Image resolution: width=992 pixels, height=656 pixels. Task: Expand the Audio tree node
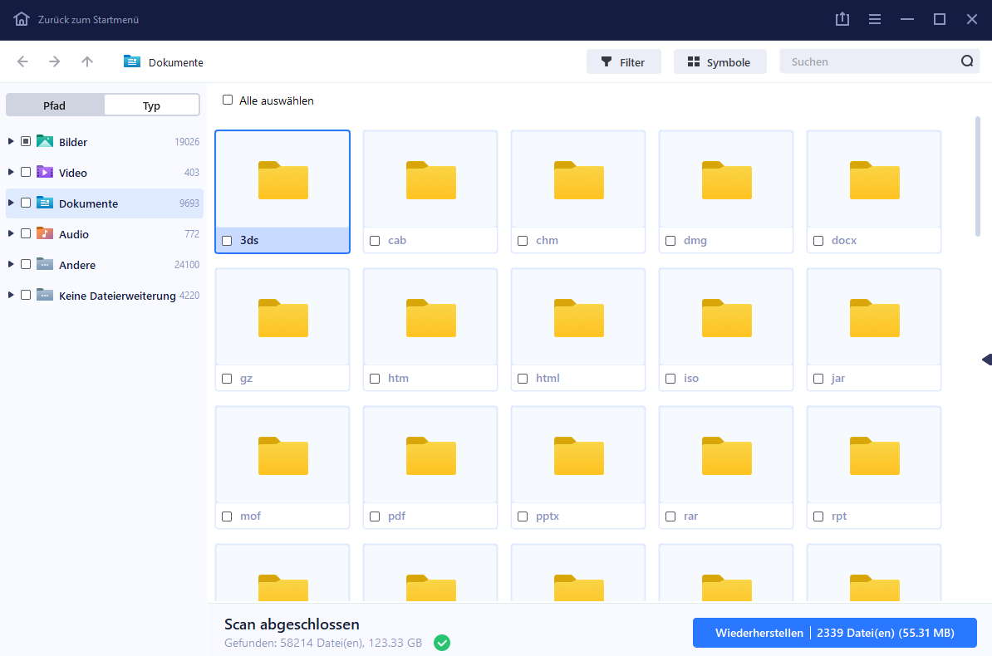[11, 233]
